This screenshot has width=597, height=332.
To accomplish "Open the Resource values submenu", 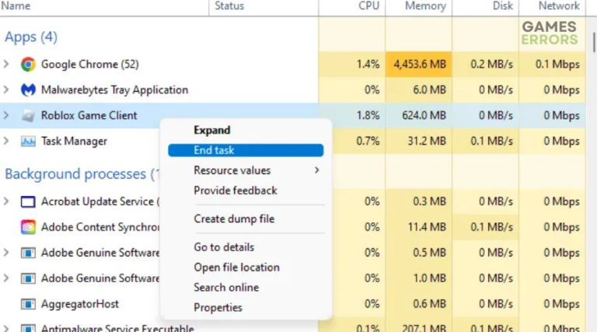I will pyautogui.click(x=232, y=170).
